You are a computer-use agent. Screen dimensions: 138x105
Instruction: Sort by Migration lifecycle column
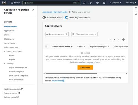pyautogui.click(x=100, y=47)
